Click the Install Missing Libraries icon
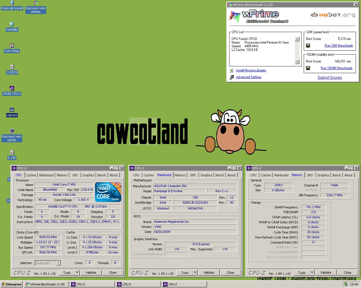Screen dimensions: 361x288 click(x=232, y=70)
